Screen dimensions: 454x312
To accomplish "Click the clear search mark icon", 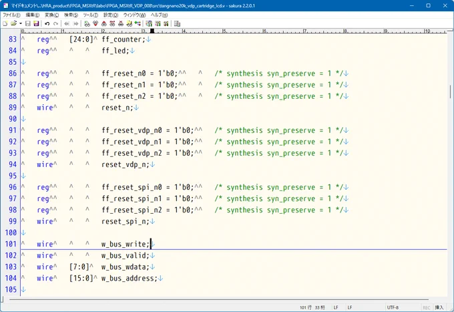I will pos(121,24).
